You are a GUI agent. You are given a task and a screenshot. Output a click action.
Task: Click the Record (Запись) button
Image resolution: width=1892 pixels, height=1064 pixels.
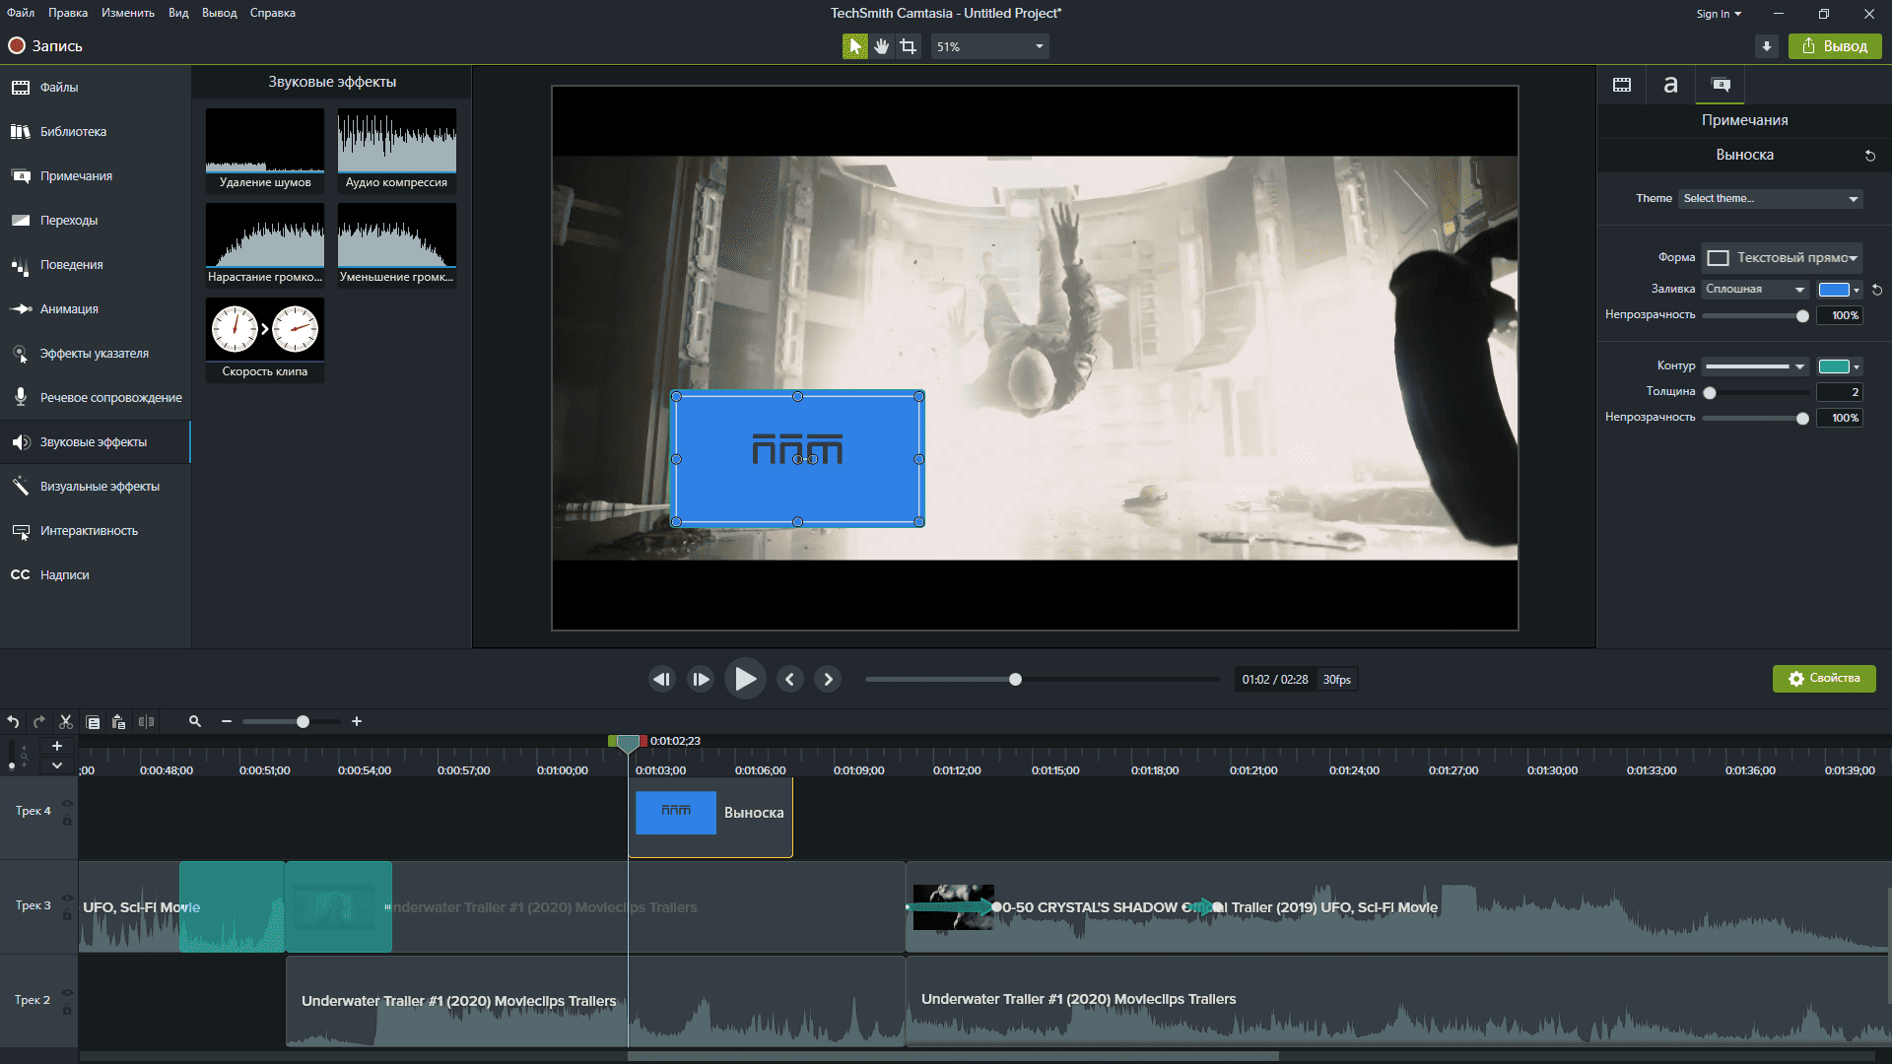45,46
